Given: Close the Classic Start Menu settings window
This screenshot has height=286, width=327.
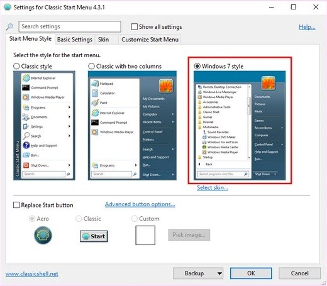Looking at the screenshot, I should coord(316,7).
